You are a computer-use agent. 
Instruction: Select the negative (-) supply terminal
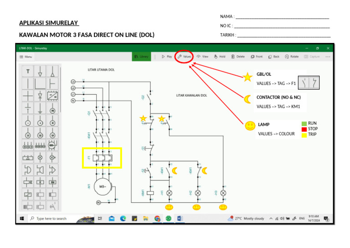[x=28, y=121]
